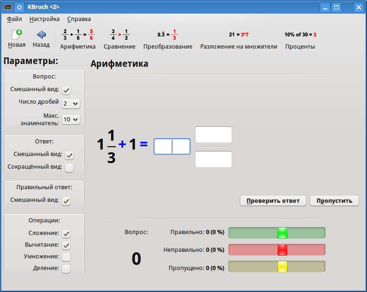This screenshot has width=367, height=292.
Task: Focus the numerator answer field
Action: 213,135
